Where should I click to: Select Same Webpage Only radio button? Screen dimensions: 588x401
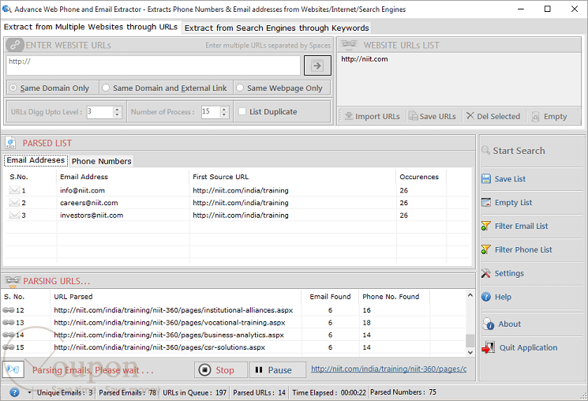[x=240, y=88]
